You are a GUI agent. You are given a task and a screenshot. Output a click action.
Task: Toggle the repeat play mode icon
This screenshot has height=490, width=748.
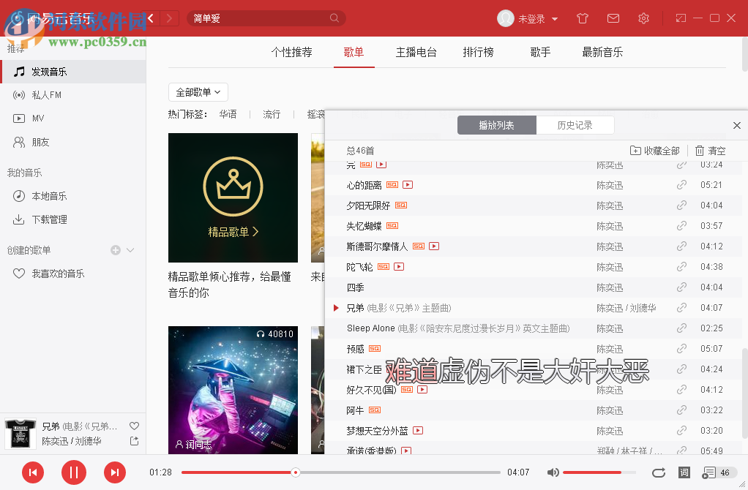(x=658, y=472)
